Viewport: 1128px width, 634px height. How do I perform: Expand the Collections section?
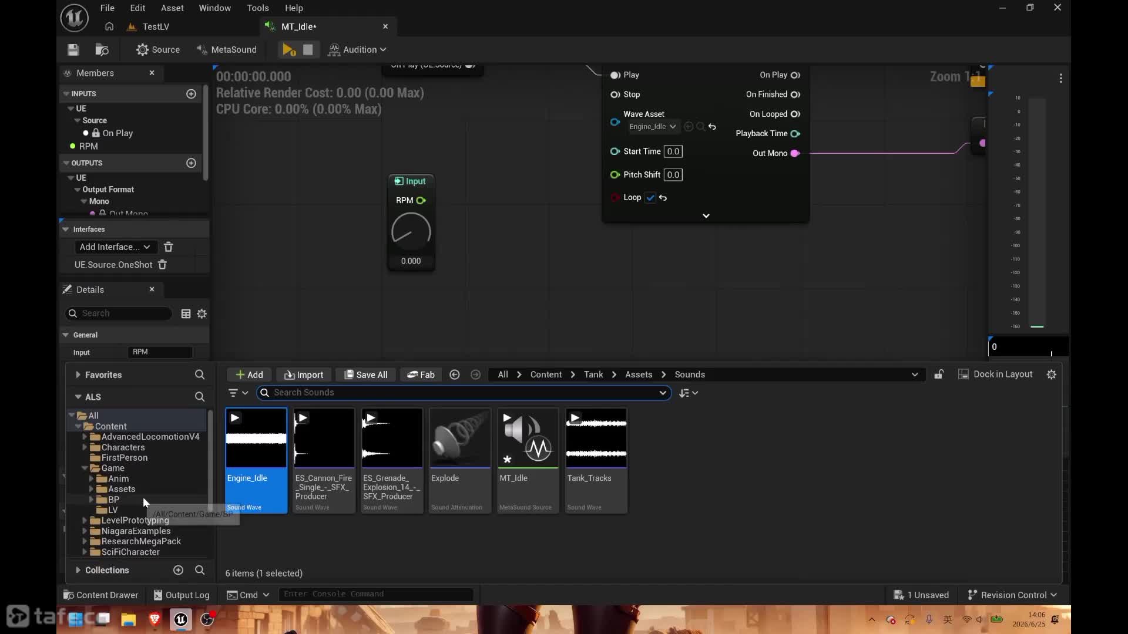point(78,571)
